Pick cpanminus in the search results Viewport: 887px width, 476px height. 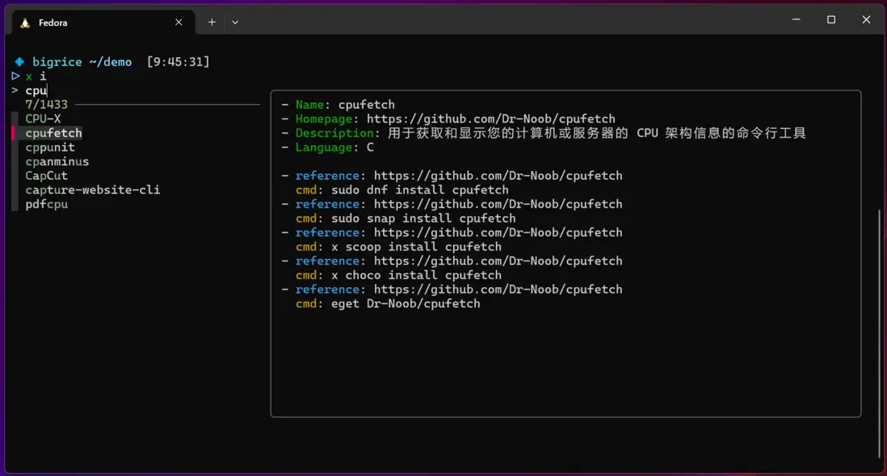coord(57,161)
